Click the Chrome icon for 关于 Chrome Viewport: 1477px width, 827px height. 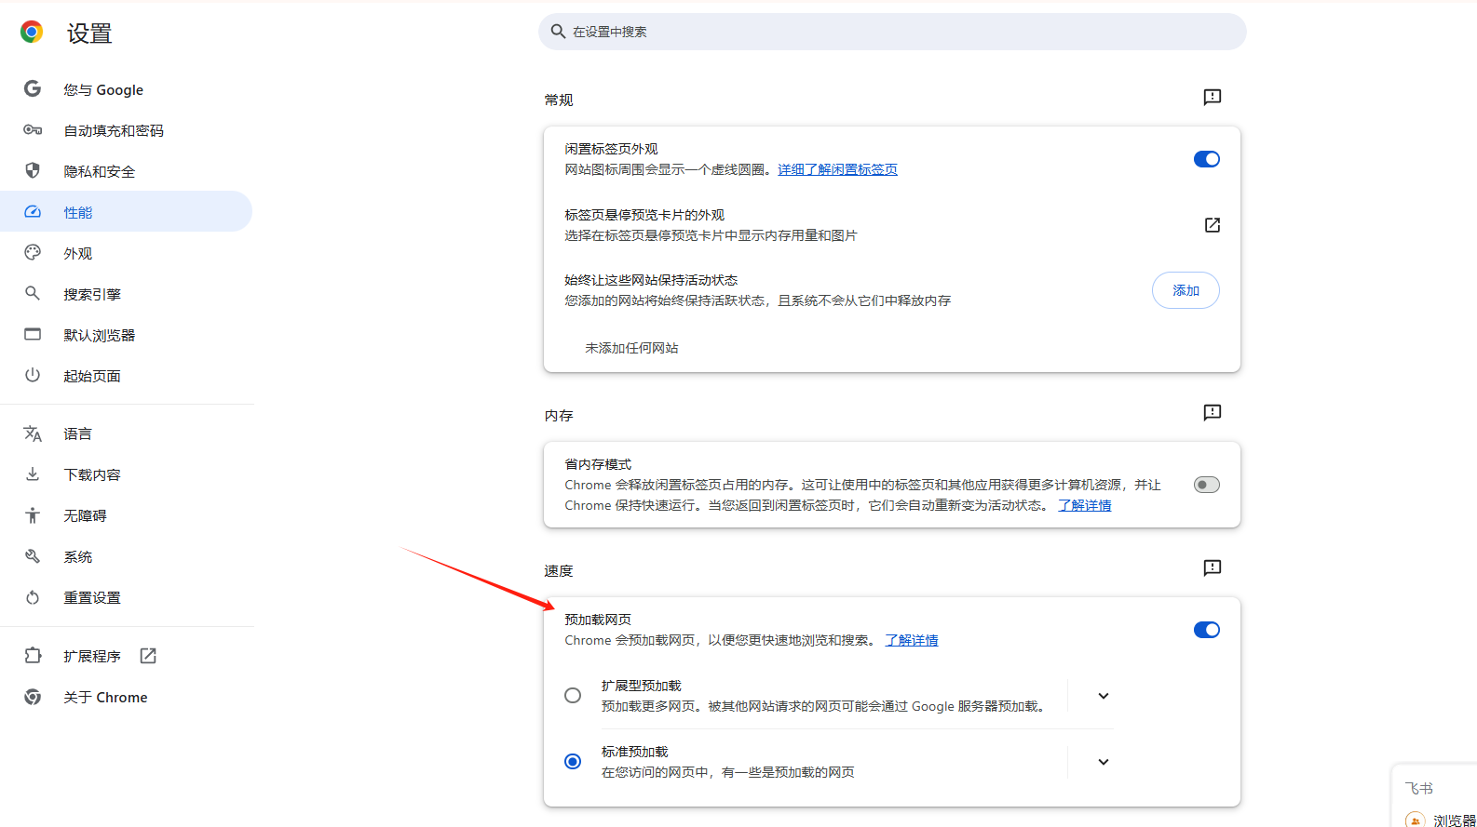coord(33,697)
